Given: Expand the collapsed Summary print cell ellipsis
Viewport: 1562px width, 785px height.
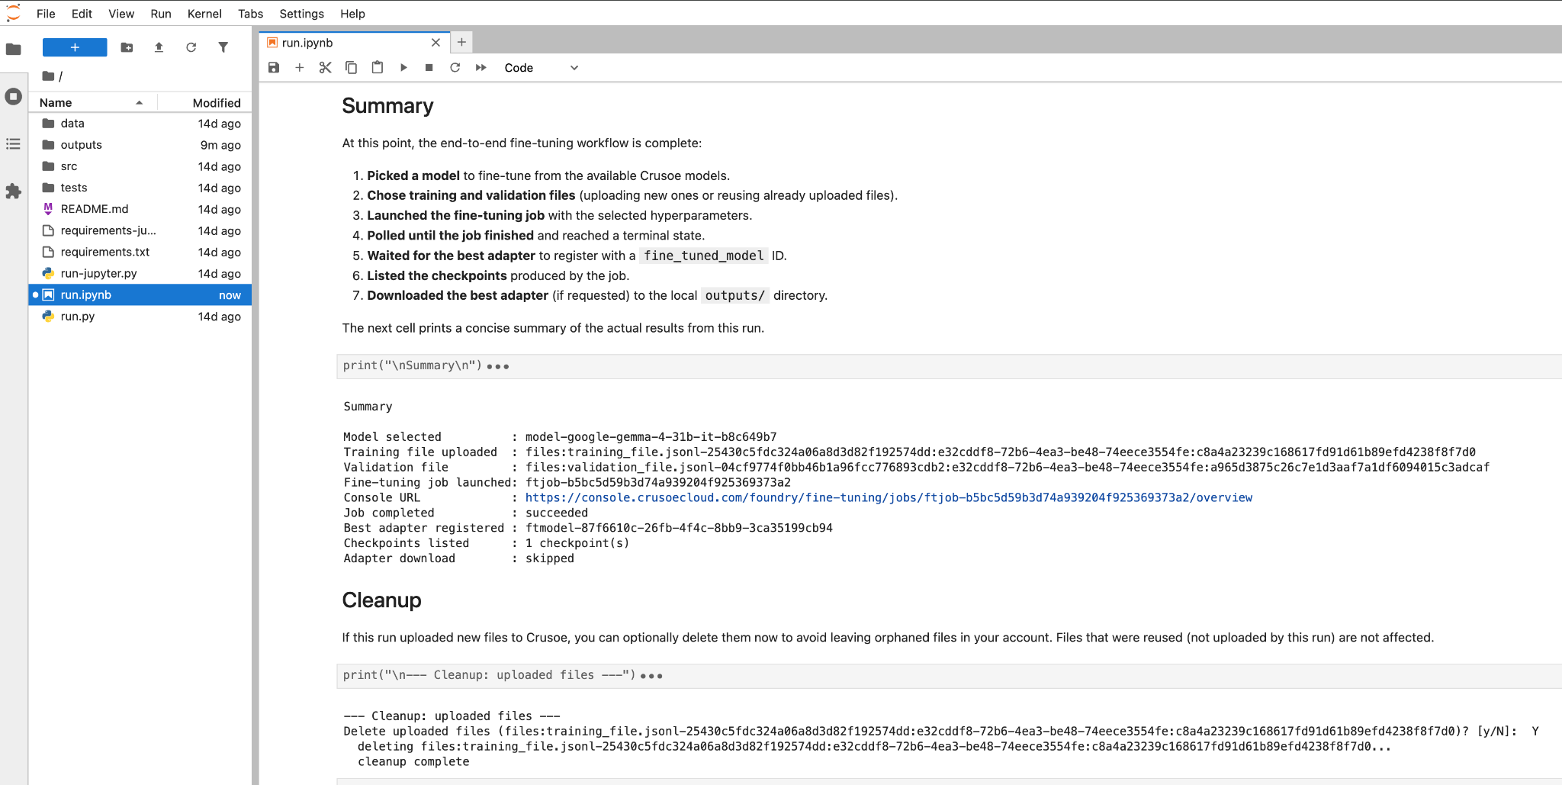Looking at the screenshot, I should 498,367.
